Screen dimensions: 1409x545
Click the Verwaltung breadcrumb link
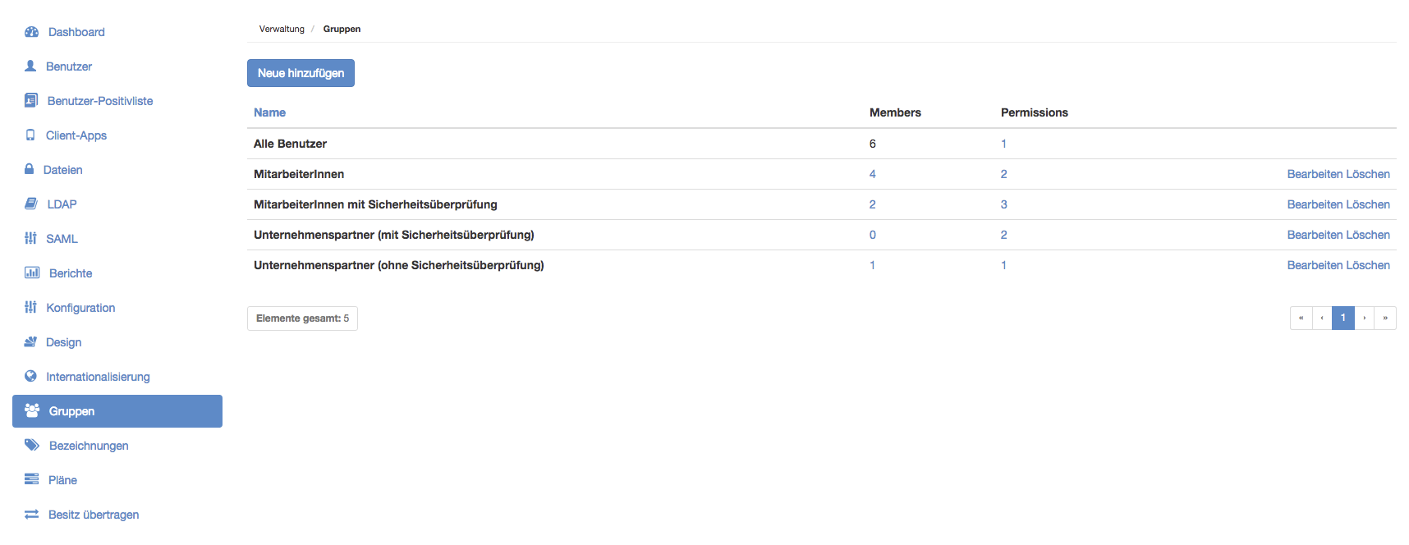tap(282, 29)
